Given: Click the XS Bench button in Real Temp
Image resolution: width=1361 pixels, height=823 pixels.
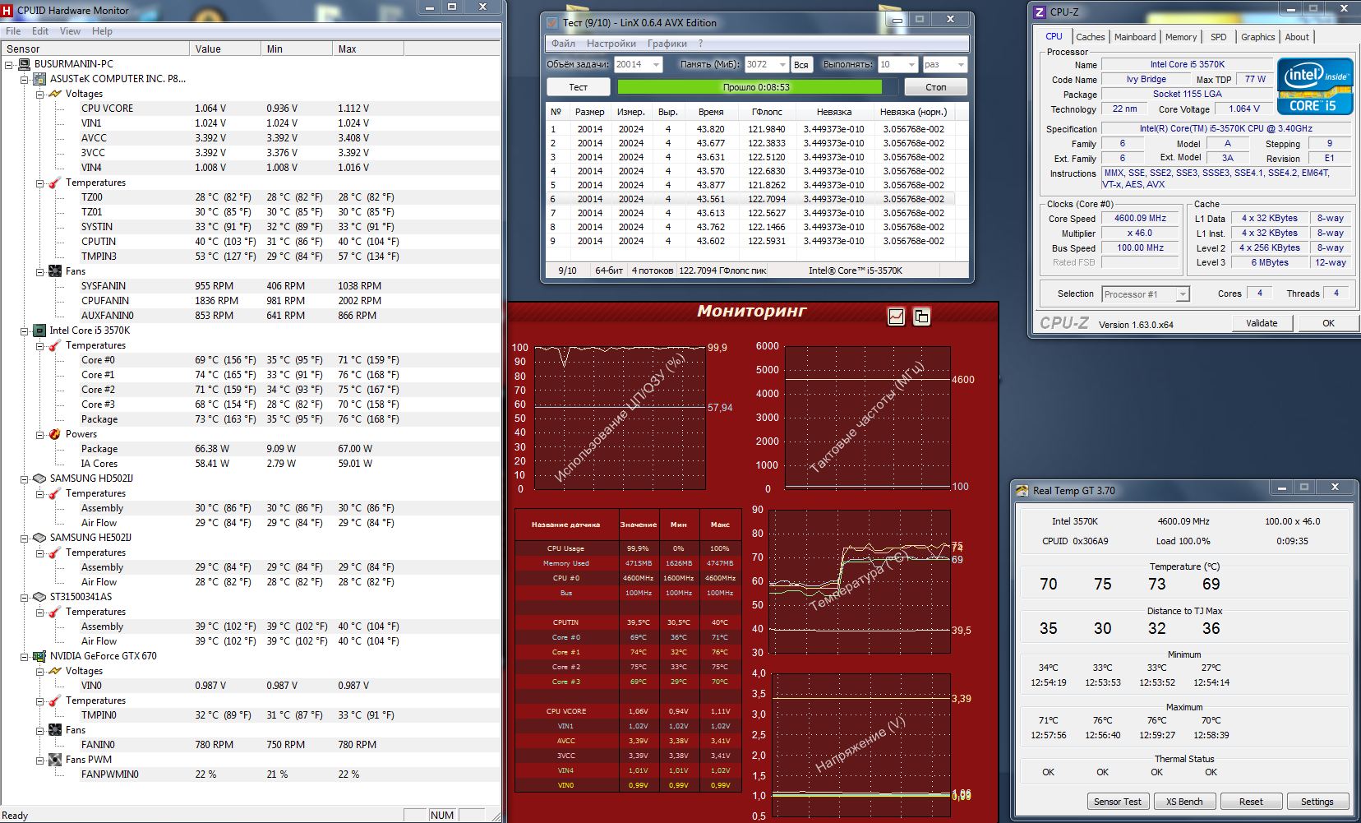Looking at the screenshot, I should 1184,802.
